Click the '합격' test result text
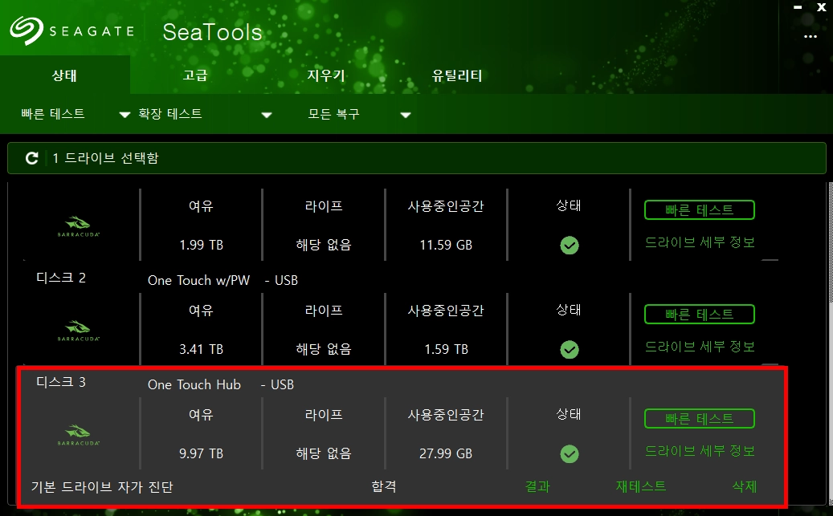The image size is (833, 516). [383, 486]
